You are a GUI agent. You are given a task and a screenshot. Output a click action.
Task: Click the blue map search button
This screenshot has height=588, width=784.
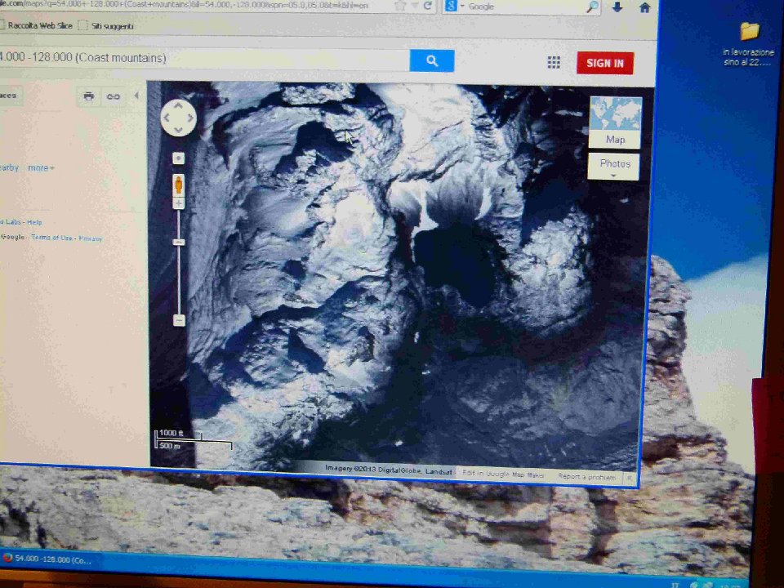432,61
